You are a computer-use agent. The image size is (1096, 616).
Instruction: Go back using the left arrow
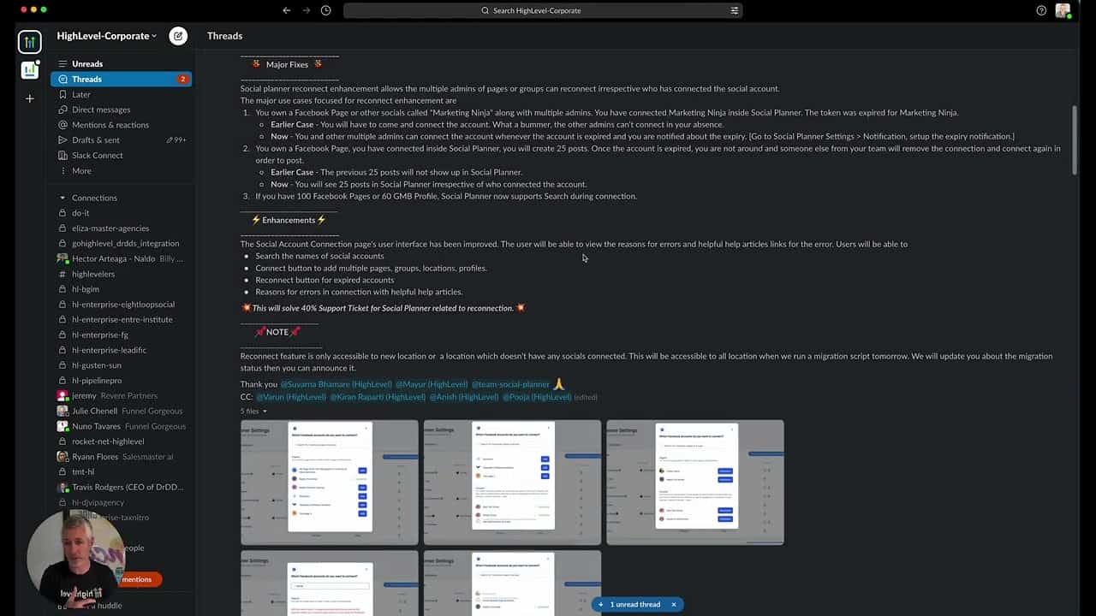(287, 10)
